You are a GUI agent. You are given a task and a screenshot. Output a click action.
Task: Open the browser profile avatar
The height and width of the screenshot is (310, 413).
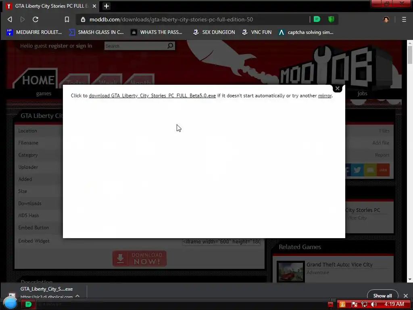386,19
